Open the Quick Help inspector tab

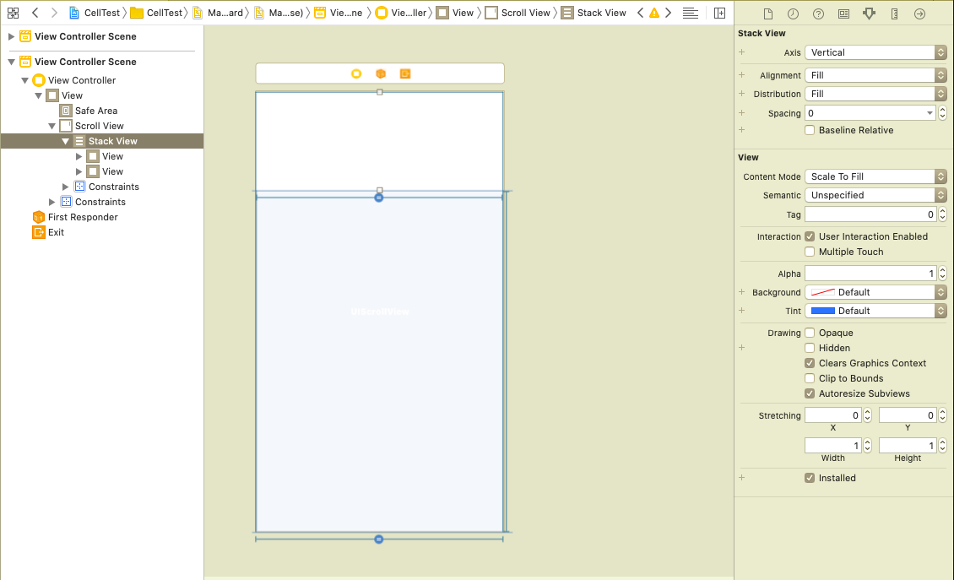(x=818, y=14)
